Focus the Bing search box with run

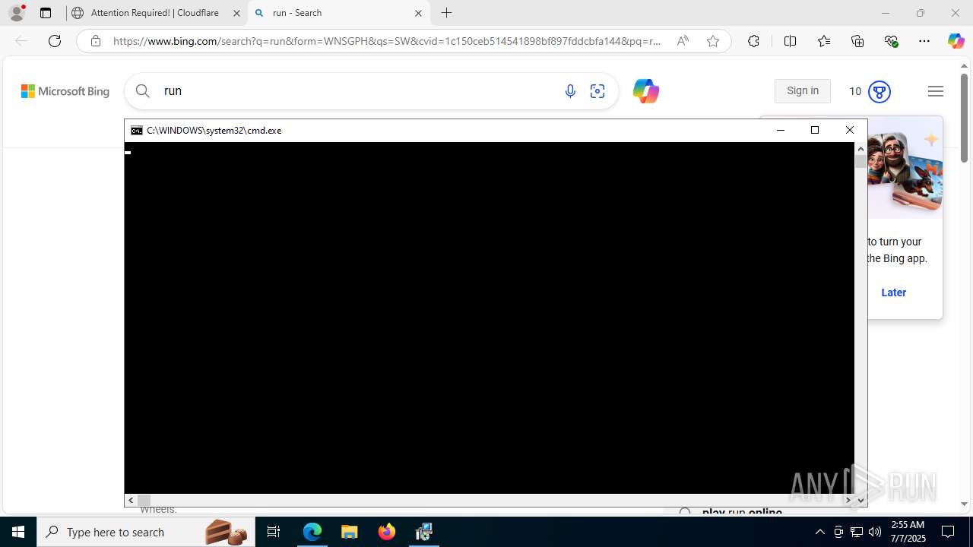point(357,91)
